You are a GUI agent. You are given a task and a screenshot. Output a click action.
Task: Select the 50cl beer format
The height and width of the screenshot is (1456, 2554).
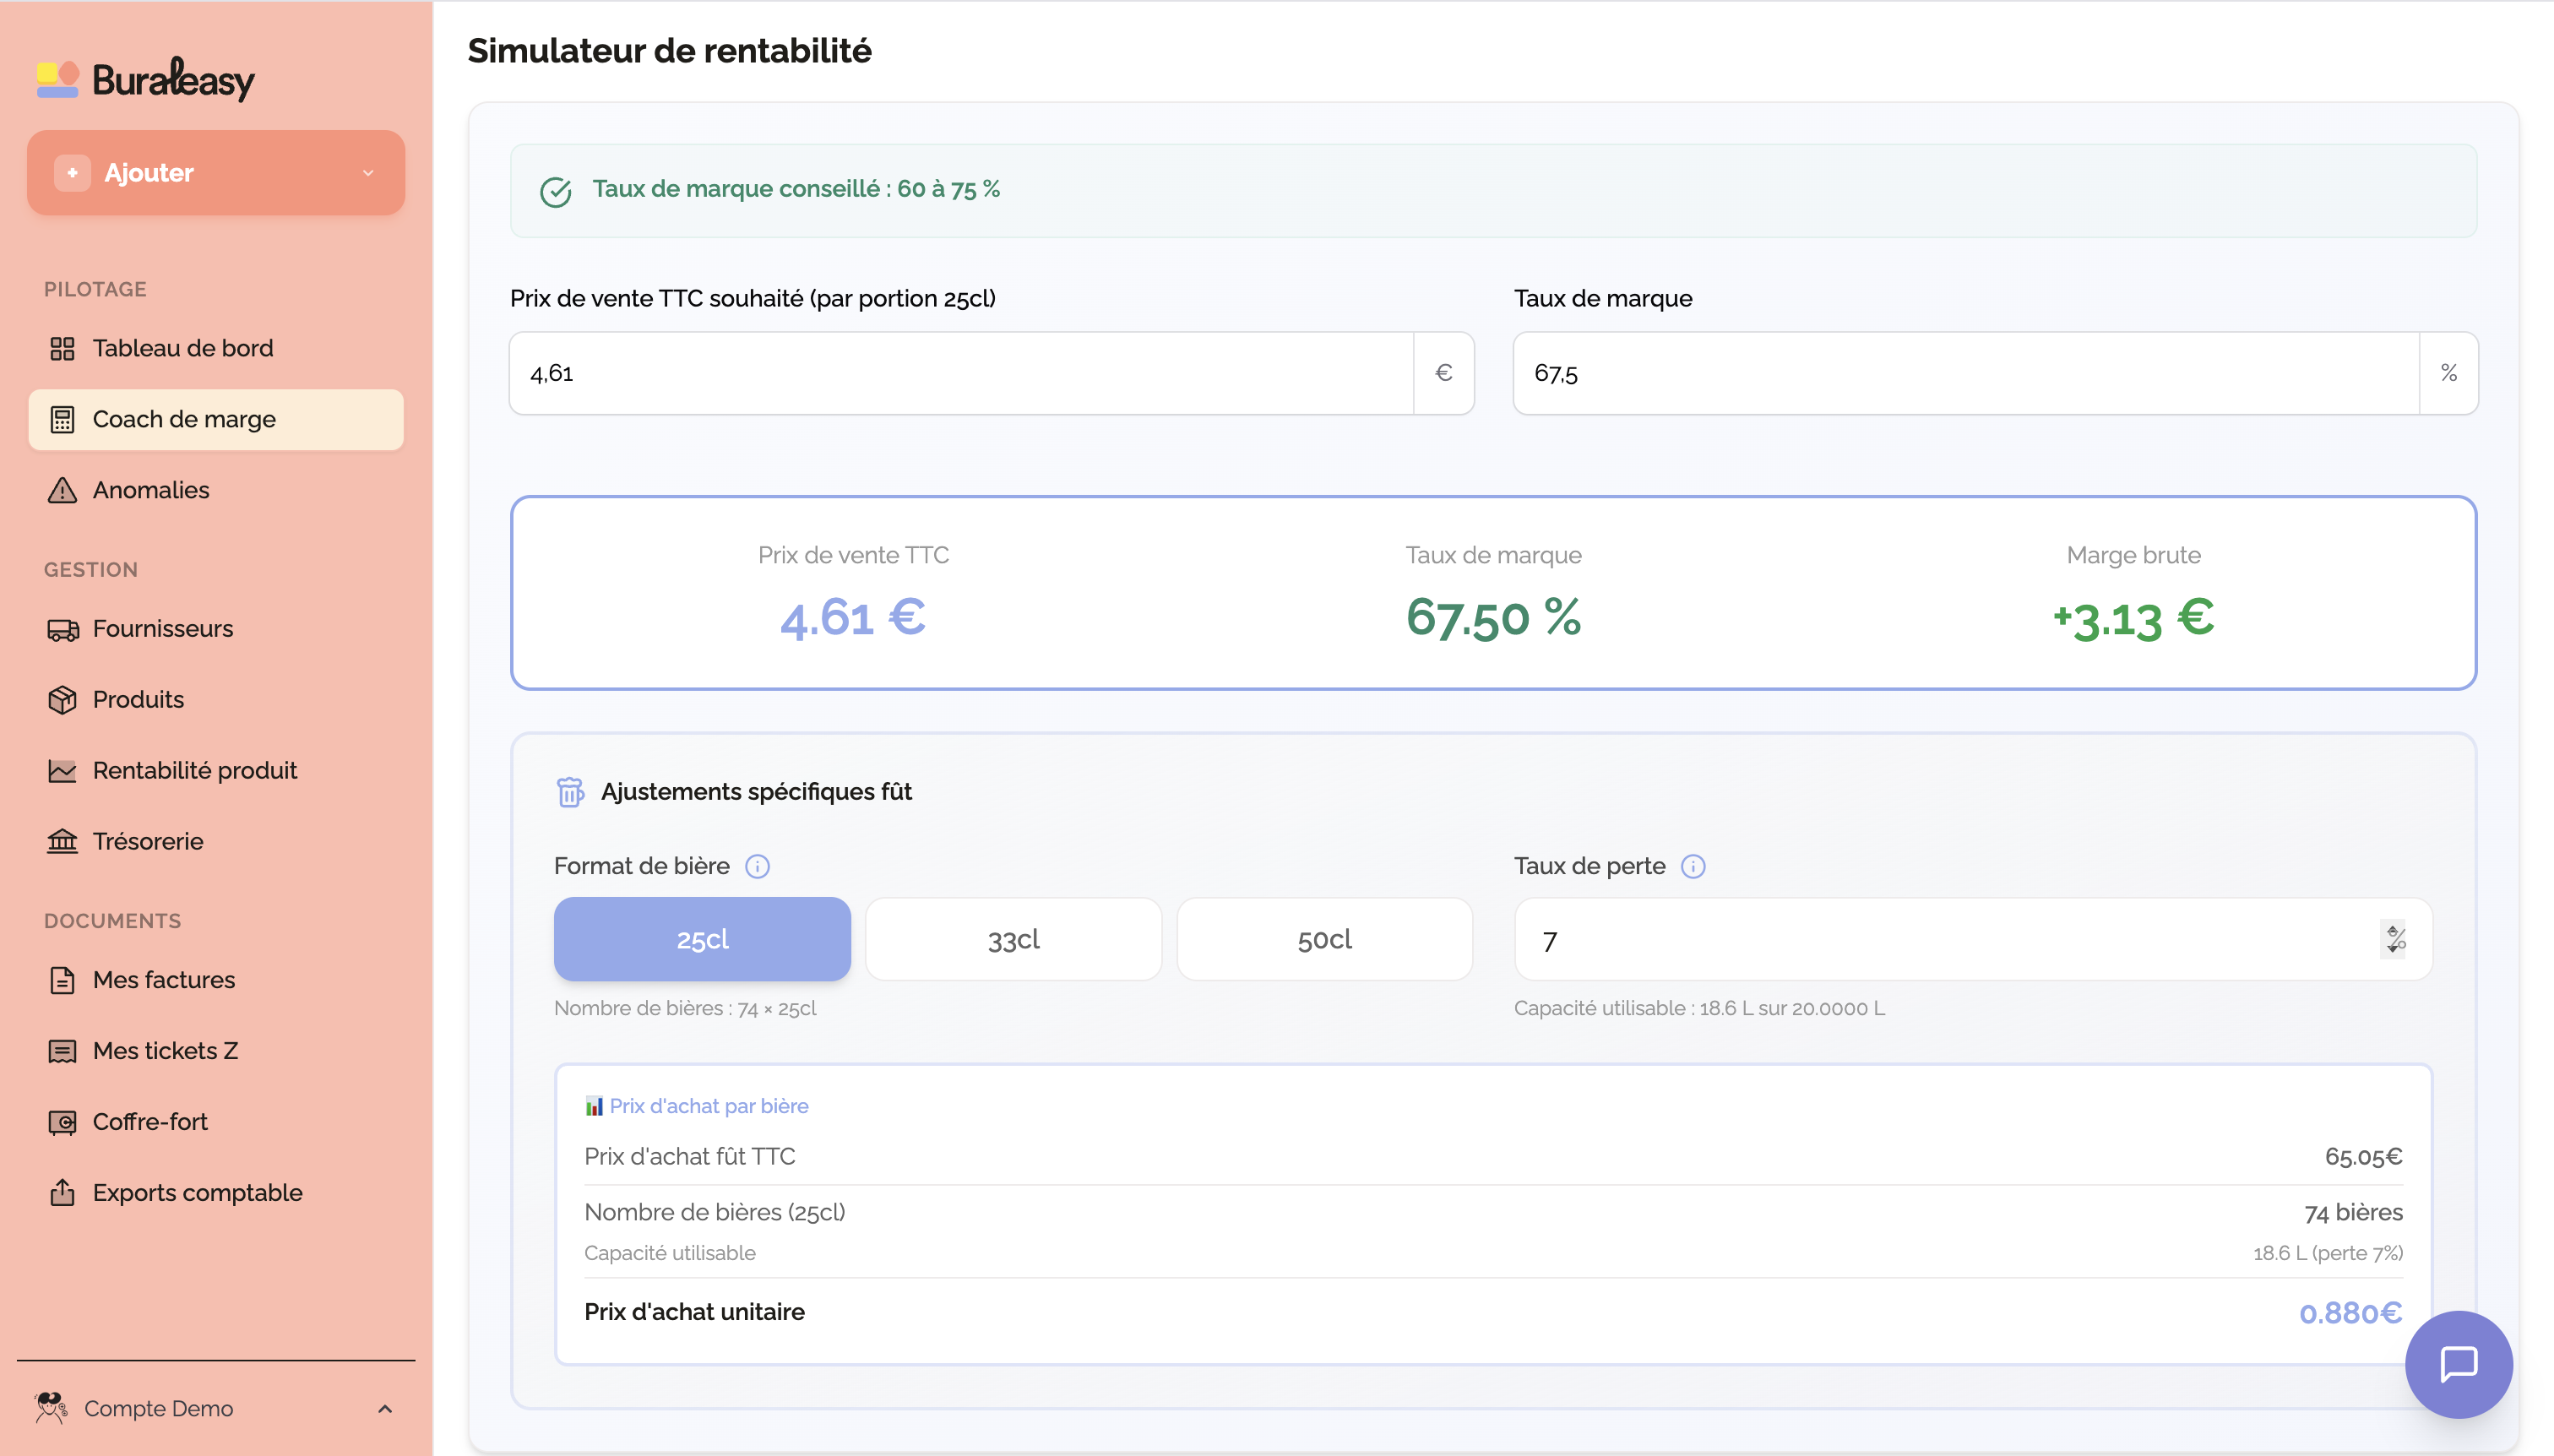(1324, 939)
